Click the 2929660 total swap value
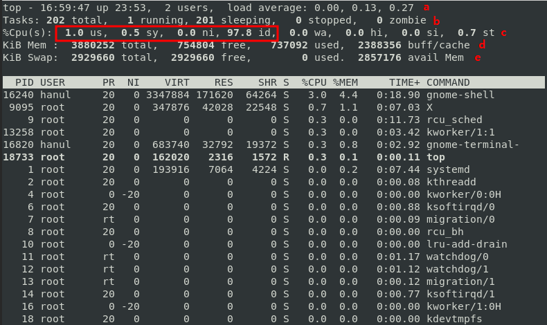547x325 pixels. click(x=111, y=57)
